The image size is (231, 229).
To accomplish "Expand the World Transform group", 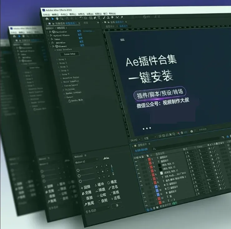I will pyautogui.click(x=62, y=82).
